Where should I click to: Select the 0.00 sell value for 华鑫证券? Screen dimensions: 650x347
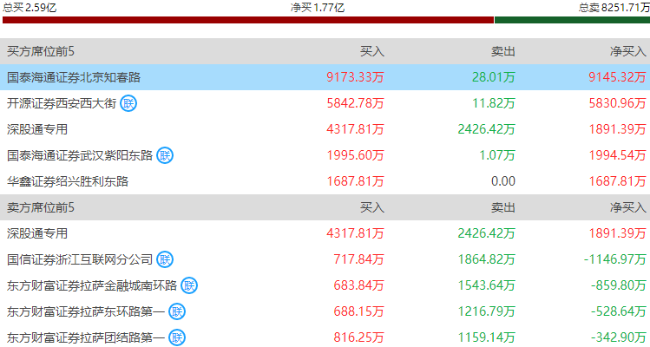pyautogui.click(x=502, y=181)
